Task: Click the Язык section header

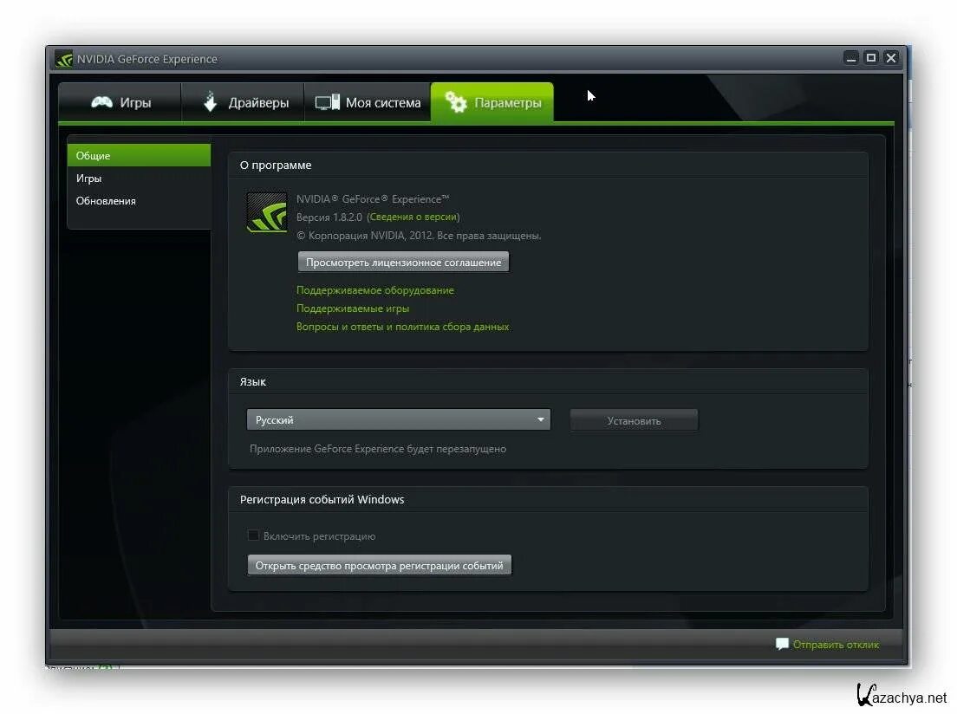Action: click(252, 381)
